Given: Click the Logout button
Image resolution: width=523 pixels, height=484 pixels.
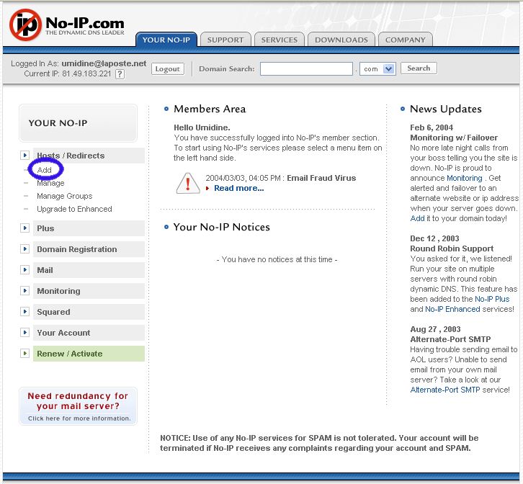Looking at the screenshot, I should point(168,69).
